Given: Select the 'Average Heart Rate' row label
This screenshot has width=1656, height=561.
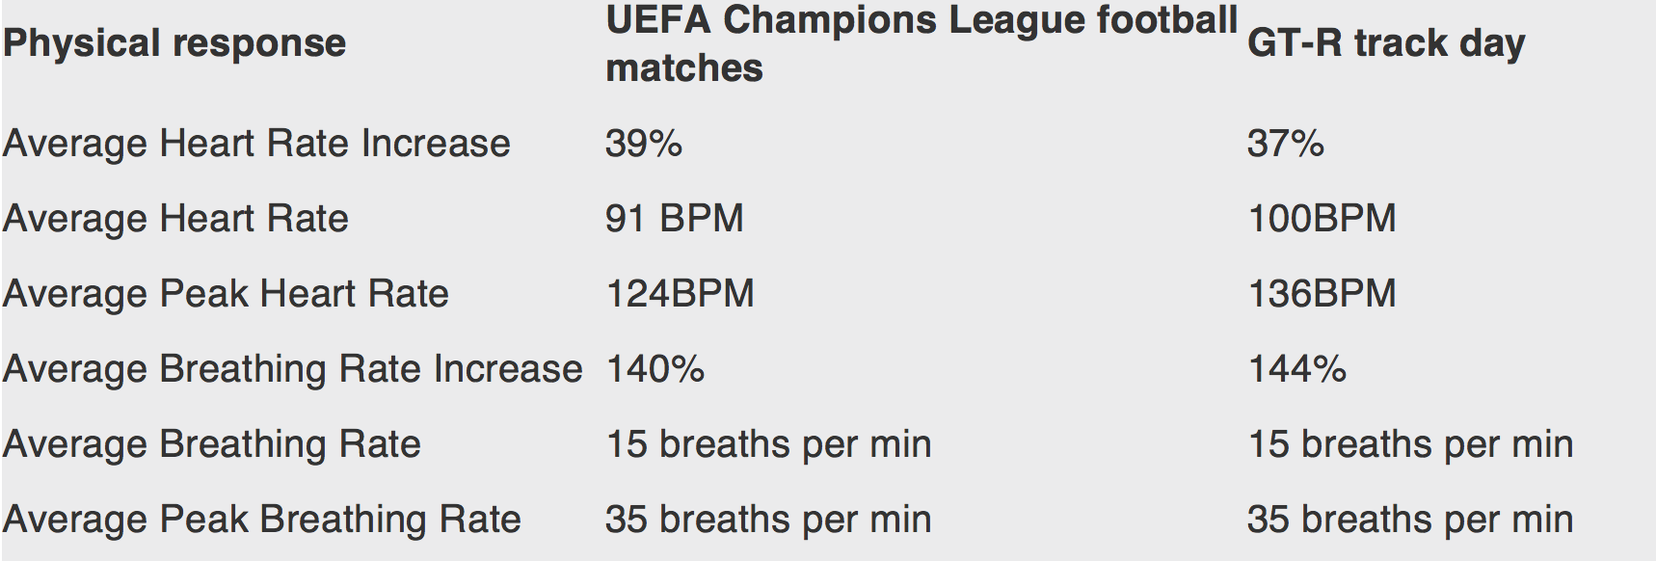Looking at the screenshot, I should click(x=175, y=219).
